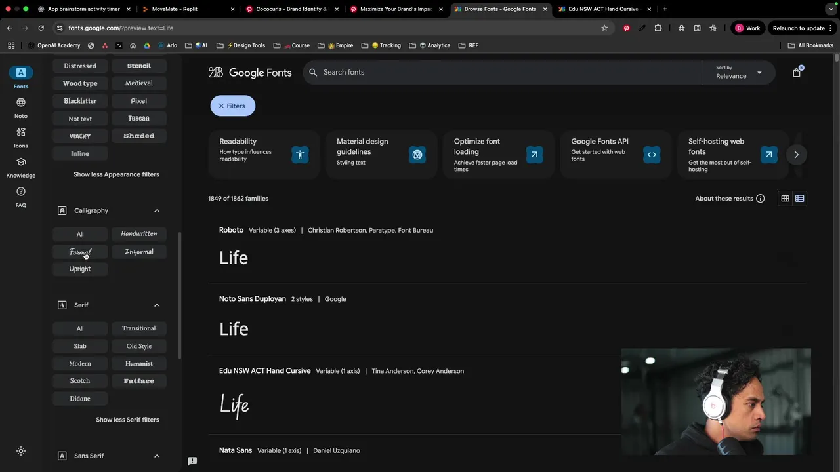
Task: Select the Old Style serif filter
Action: (139, 346)
